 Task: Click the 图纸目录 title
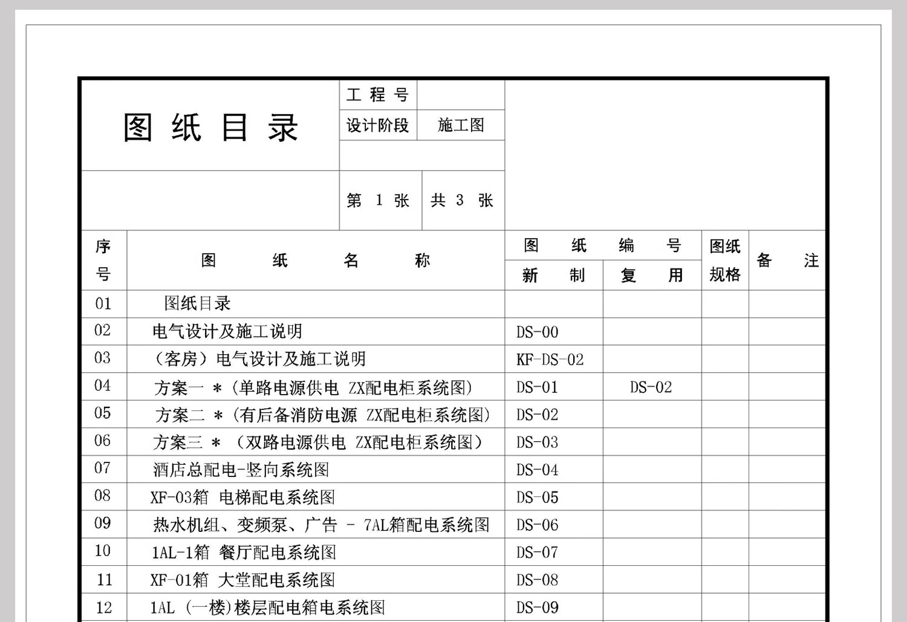point(207,128)
